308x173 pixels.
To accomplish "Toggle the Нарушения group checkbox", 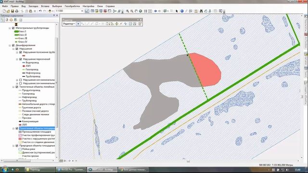I will pyautogui.click(x=17, y=49).
